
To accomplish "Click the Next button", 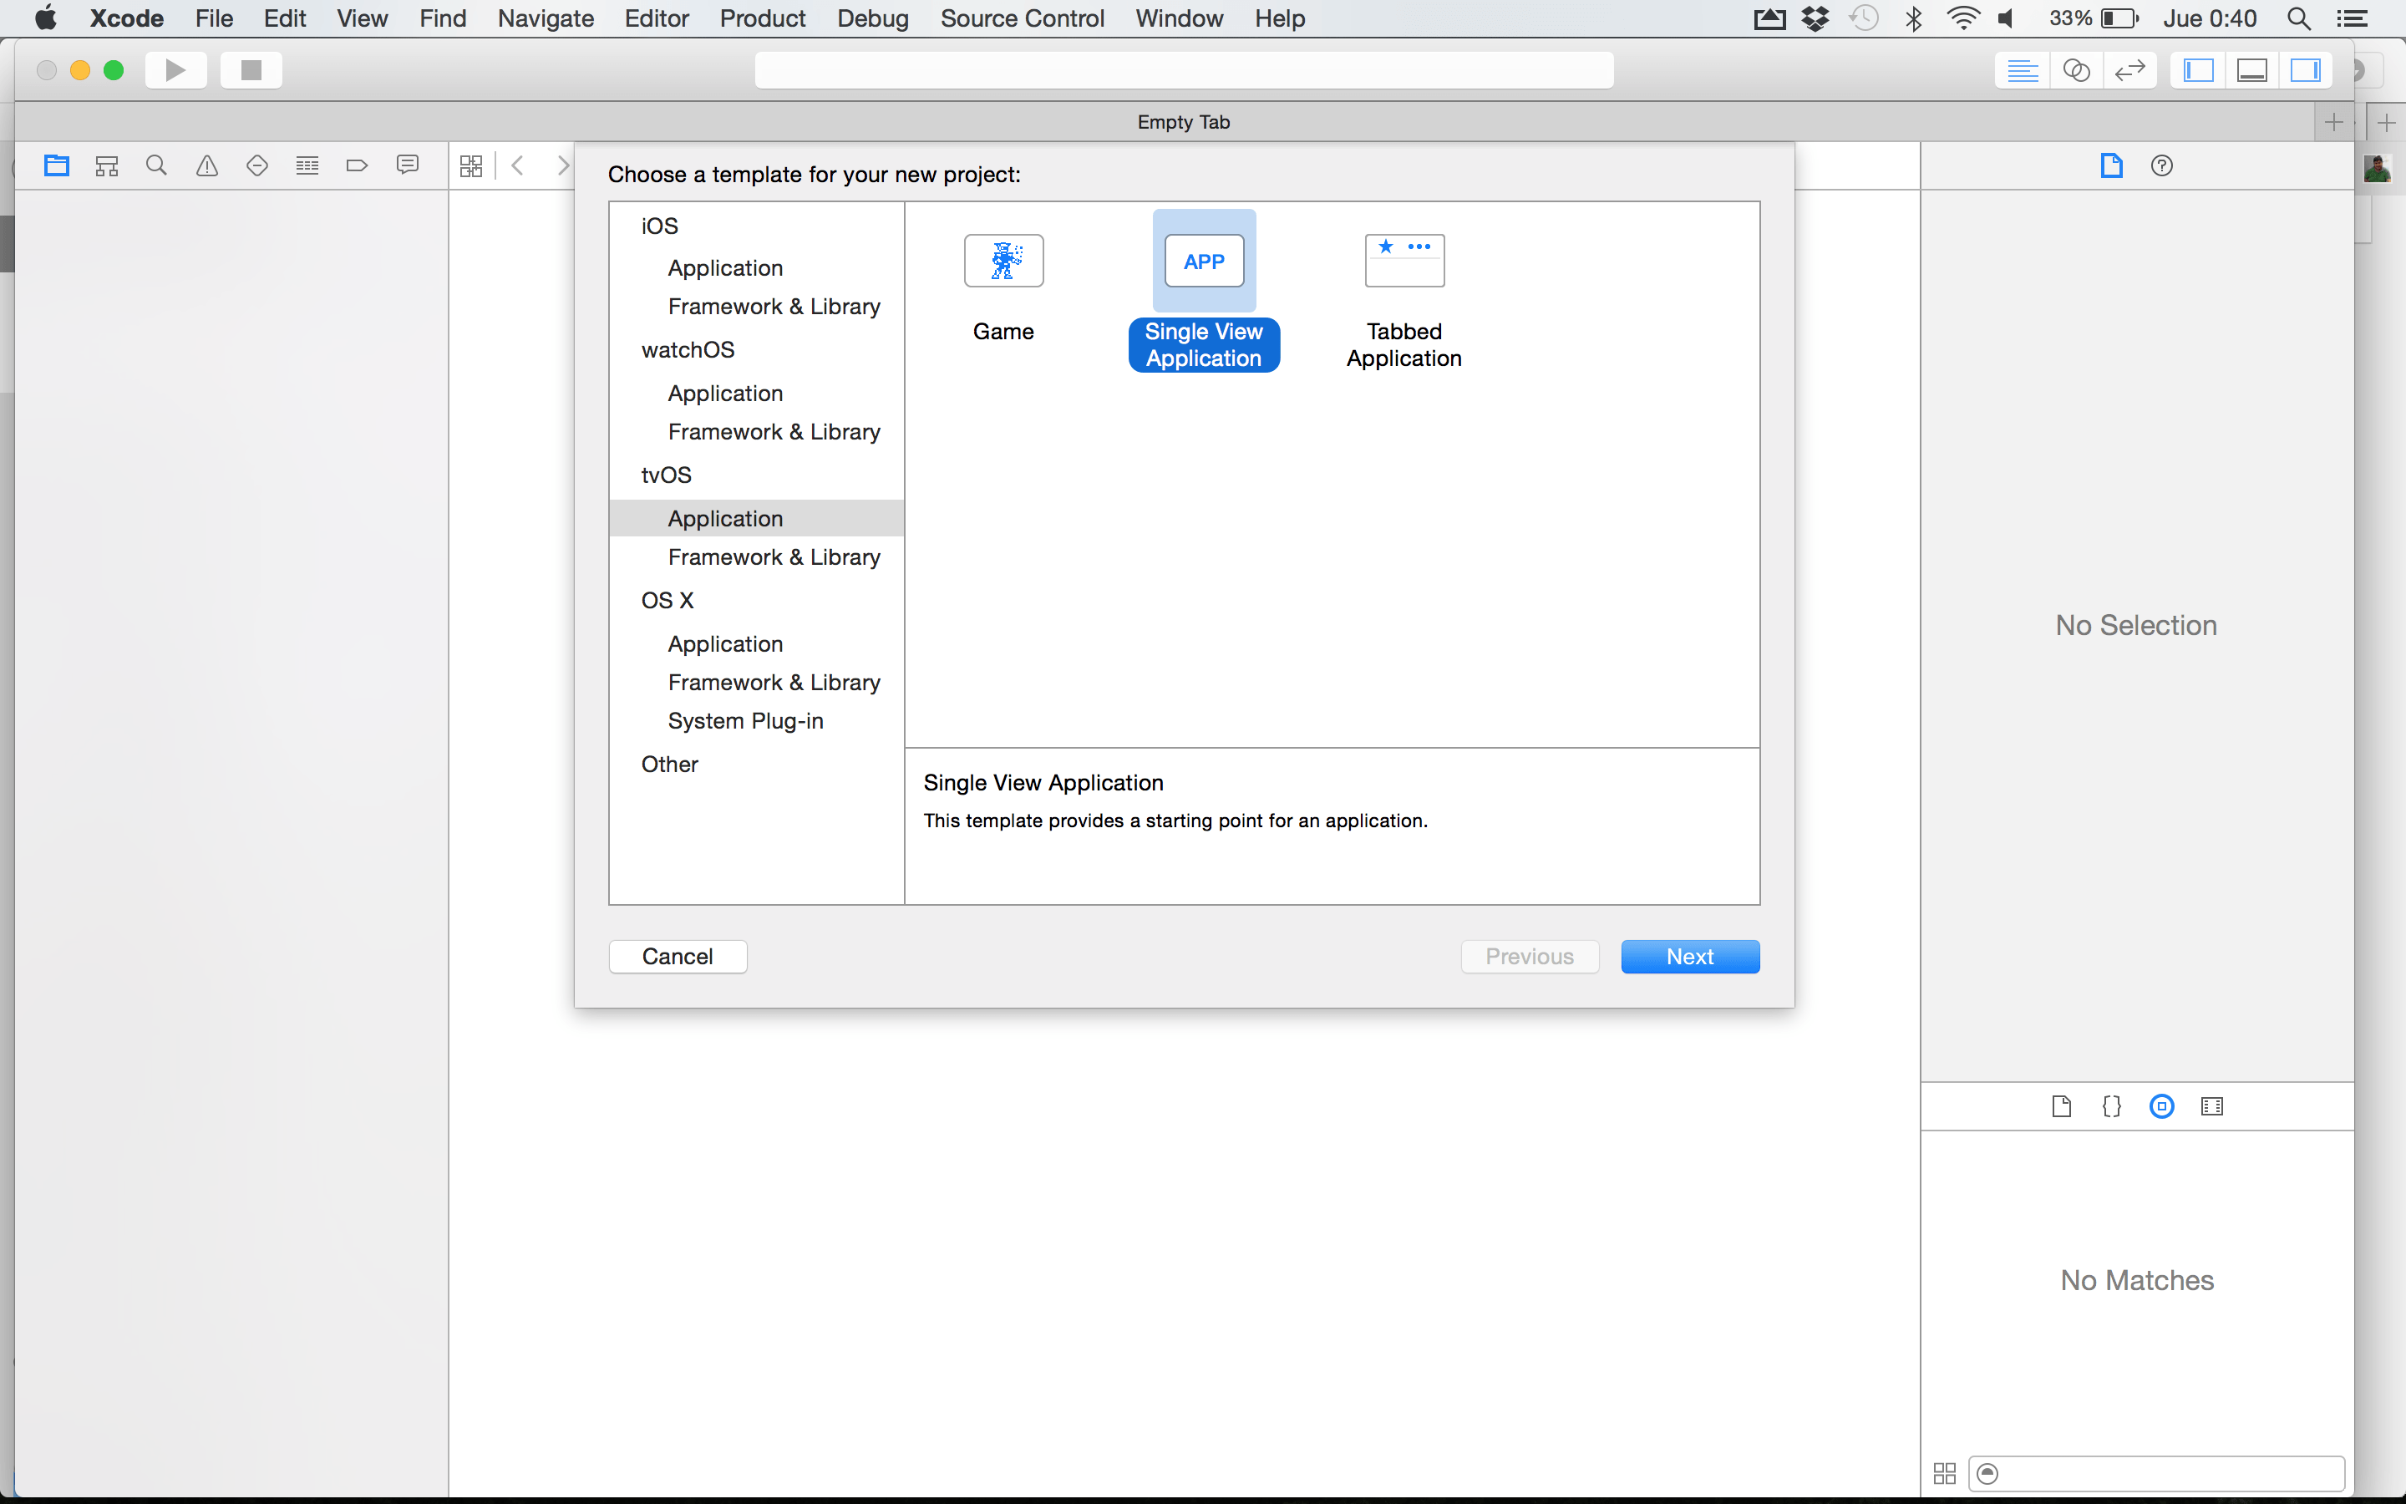I will tap(1689, 956).
